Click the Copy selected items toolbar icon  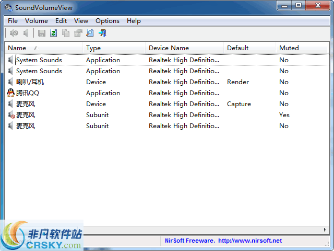coord(66,33)
